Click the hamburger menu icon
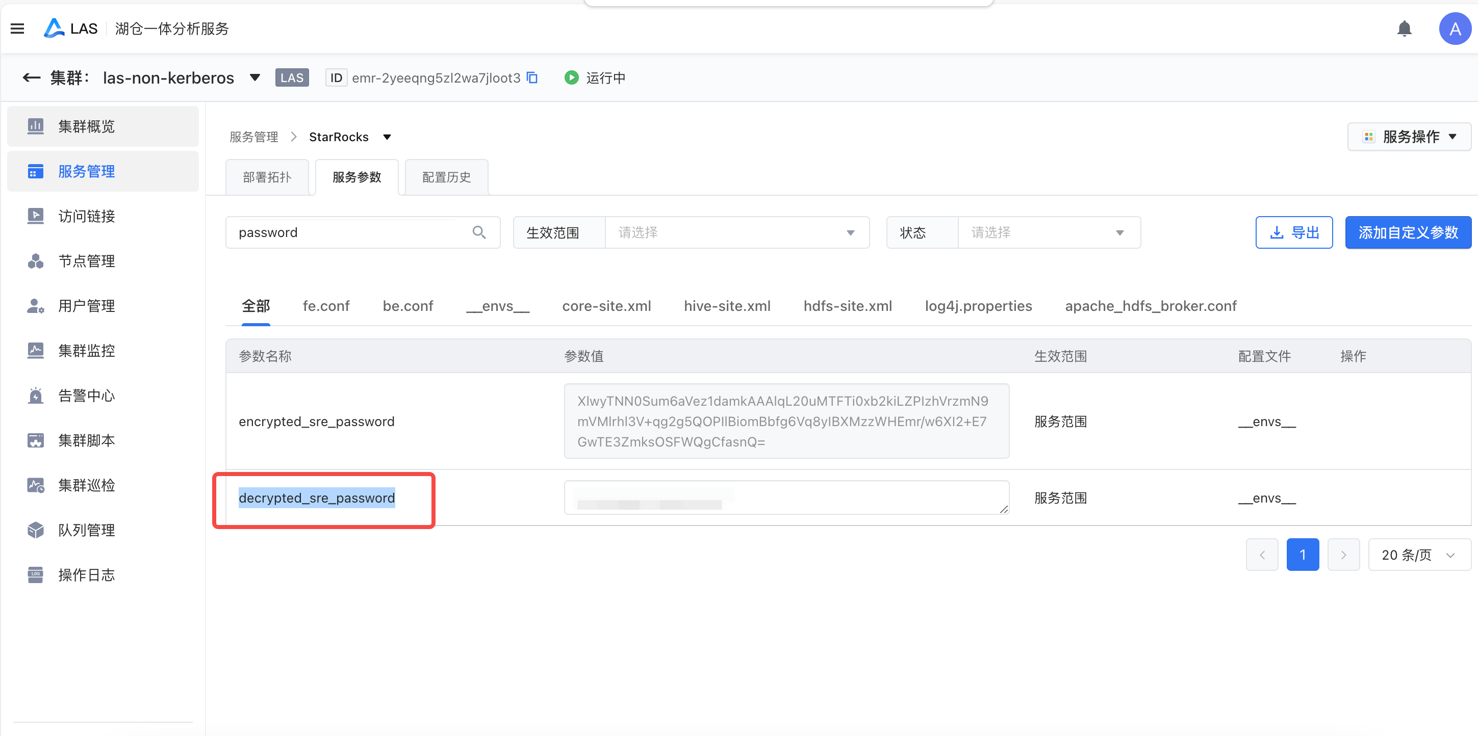The width and height of the screenshot is (1478, 736). point(17,29)
